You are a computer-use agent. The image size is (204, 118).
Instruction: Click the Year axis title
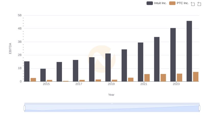tap(111, 95)
